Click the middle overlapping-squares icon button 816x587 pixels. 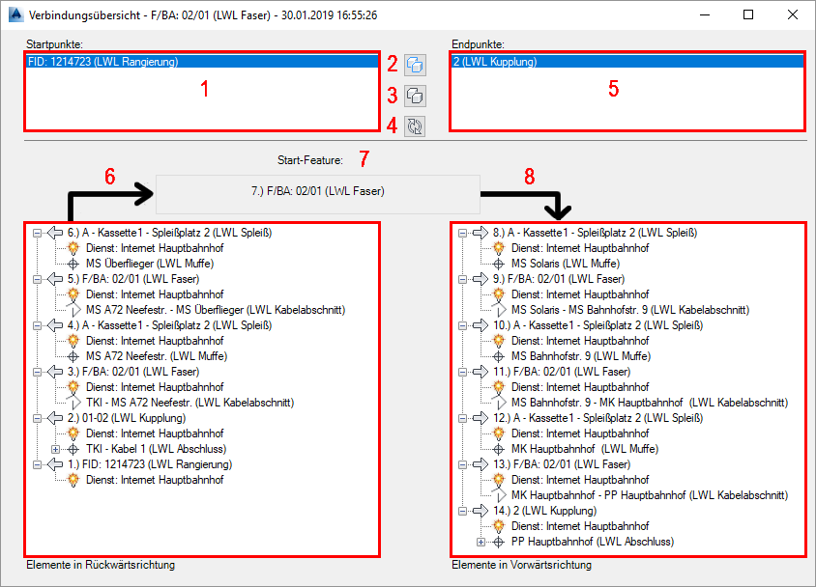coord(415,97)
